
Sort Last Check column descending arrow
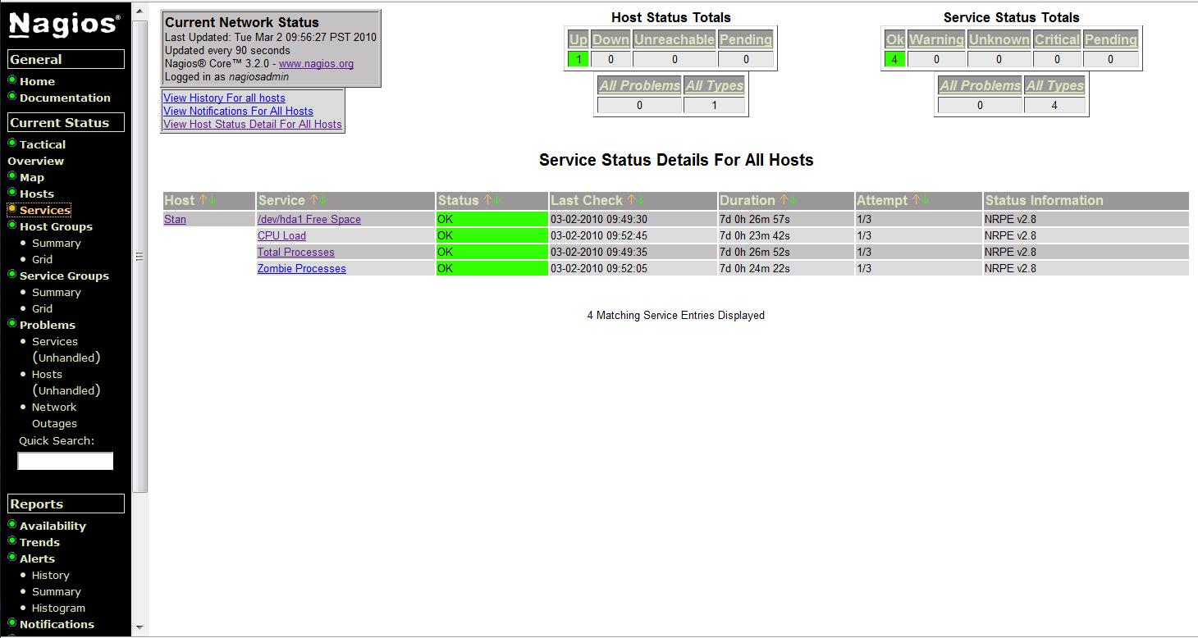pos(641,200)
